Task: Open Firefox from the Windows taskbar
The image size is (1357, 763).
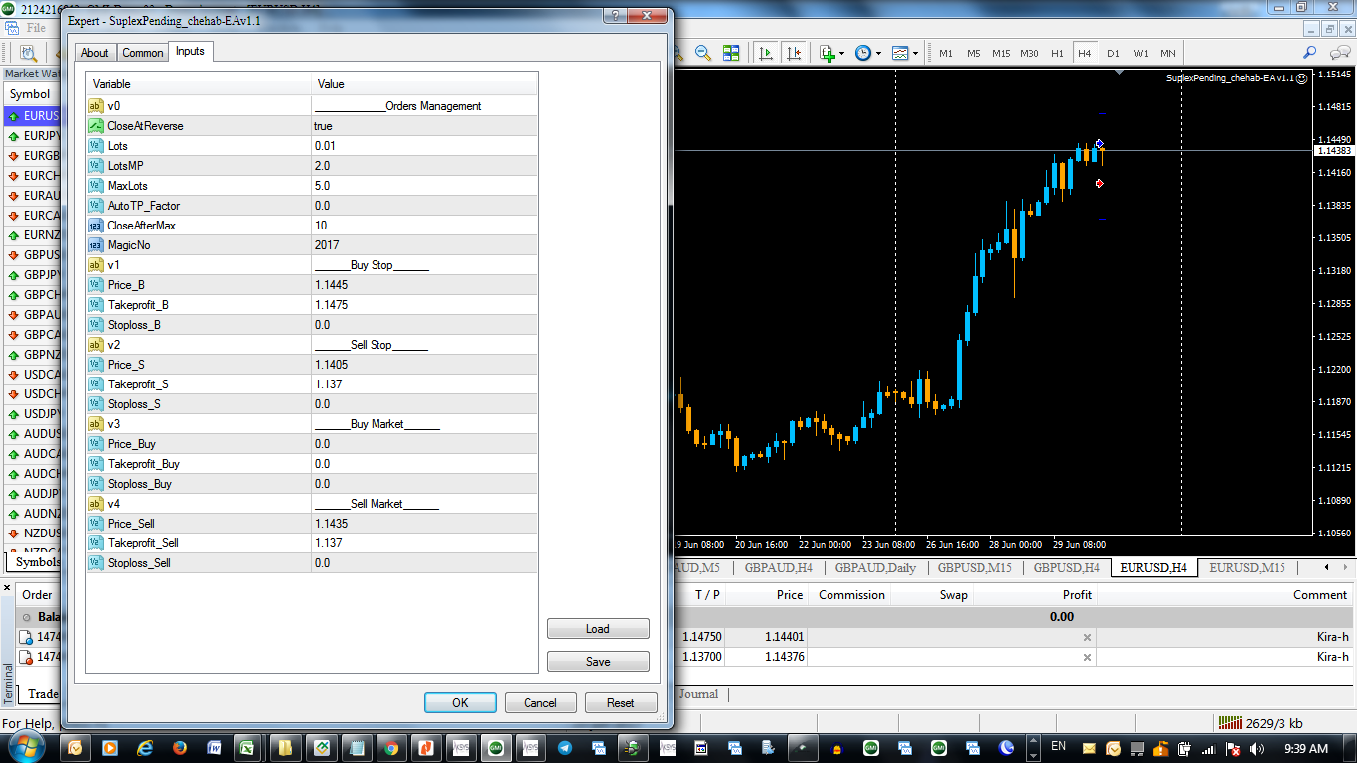Action: click(180, 748)
